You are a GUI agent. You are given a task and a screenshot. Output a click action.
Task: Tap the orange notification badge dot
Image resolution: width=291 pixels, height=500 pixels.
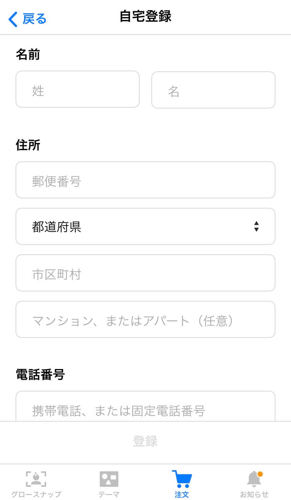click(260, 474)
